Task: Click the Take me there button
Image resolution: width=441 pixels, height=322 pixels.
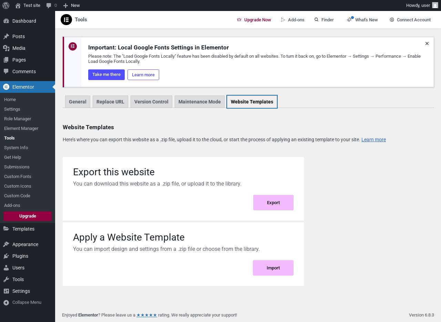Action: pyautogui.click(x=106, y=75)
